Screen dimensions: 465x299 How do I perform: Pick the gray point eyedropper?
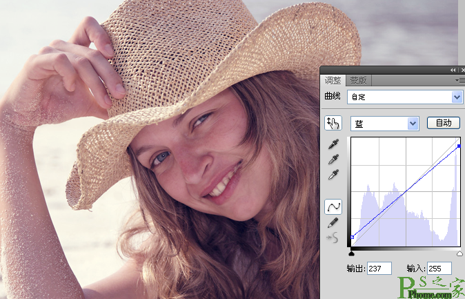coord(333,160)
